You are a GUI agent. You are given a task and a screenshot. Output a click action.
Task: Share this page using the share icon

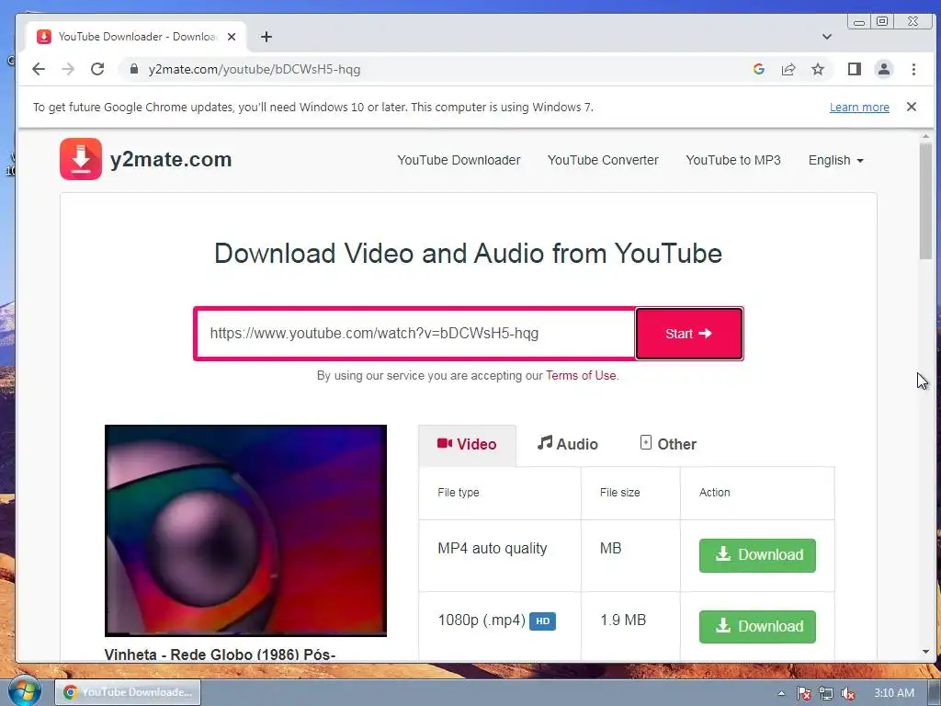[788, 69]
